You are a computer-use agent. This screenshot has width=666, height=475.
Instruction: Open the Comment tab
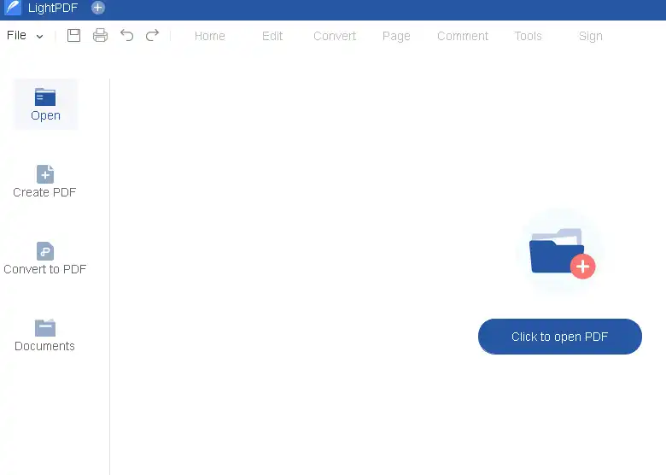pos(463,36)
